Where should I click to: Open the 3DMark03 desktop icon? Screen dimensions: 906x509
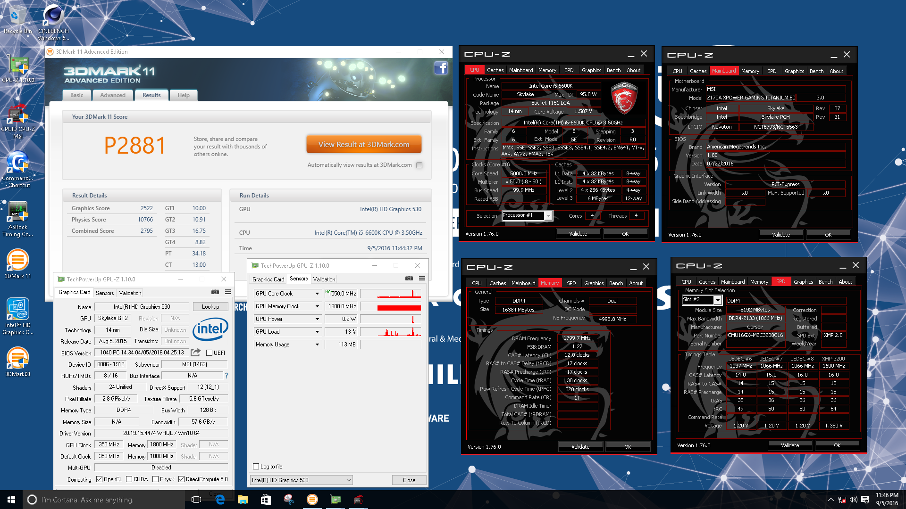pos(17,362)
